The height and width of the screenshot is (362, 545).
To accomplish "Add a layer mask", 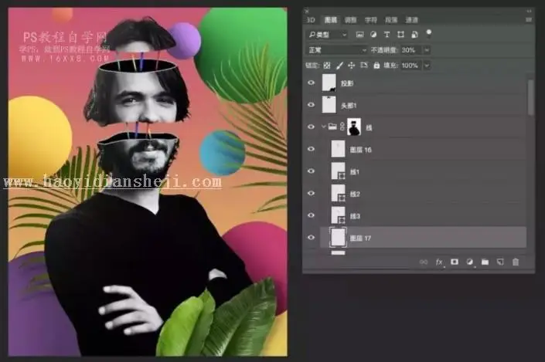I will [455, 262].
